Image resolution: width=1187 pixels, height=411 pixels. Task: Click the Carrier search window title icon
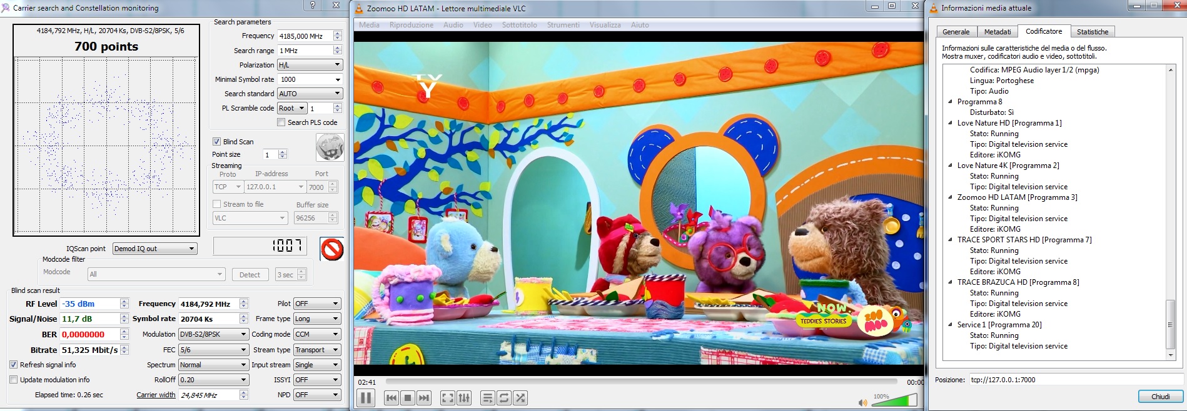pyautogui.click(x=6, y=8)
